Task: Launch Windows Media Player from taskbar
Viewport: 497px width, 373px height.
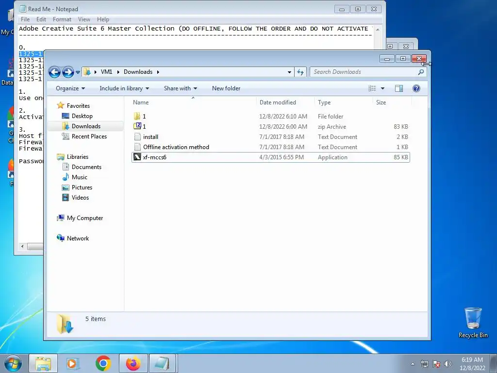Action: click(x=72, y=363)
